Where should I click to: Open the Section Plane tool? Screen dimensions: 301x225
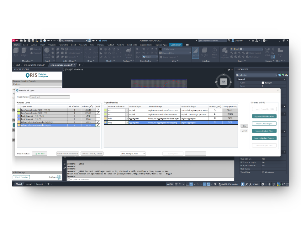tap(129, 52)
